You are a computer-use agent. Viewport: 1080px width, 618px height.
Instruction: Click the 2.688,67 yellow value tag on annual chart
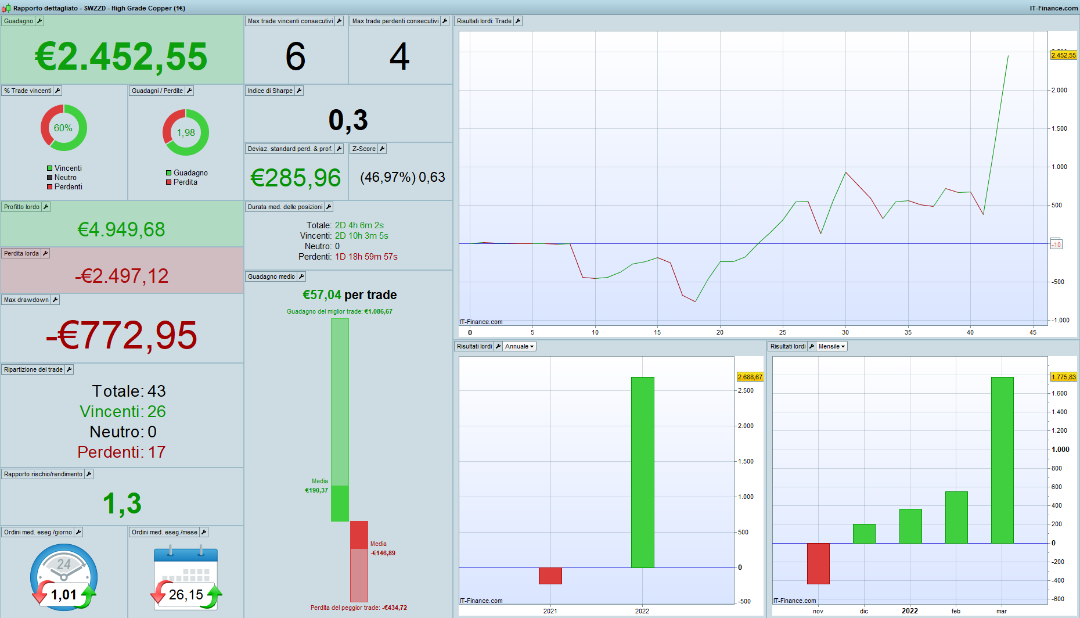click(x=750, y=377)
